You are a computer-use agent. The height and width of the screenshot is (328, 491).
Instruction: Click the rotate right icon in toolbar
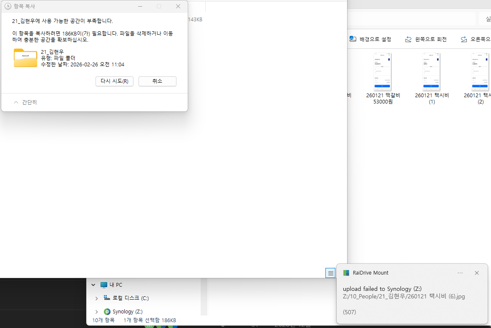tap(463, 39)
